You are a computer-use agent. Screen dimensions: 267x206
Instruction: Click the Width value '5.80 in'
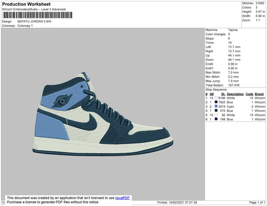click(x=260, y=16)
